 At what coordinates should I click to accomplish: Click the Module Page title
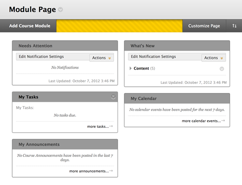pos(32,10)
